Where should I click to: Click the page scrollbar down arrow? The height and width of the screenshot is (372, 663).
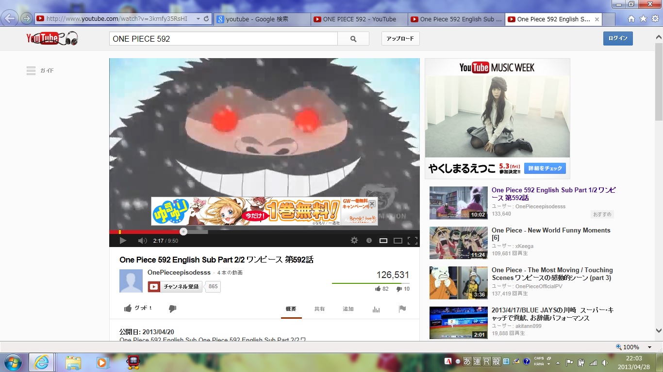pos(659,331)
